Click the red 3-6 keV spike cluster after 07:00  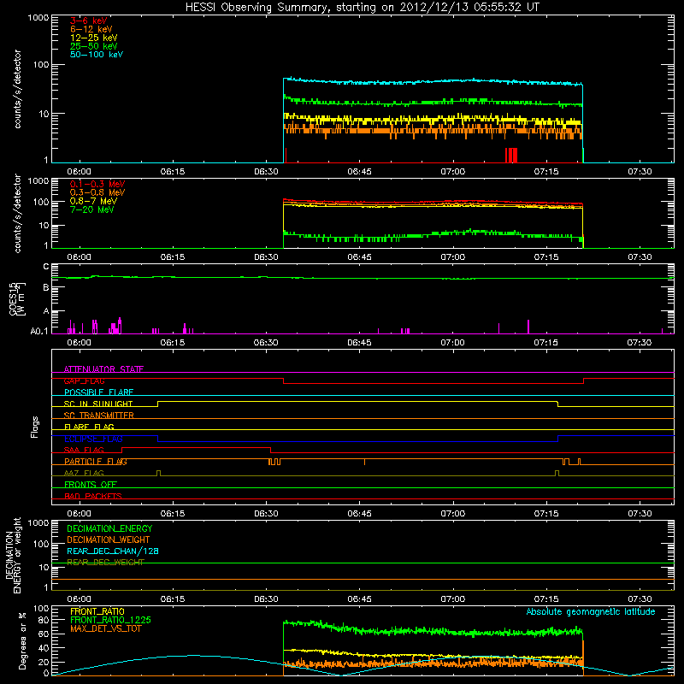[511, 156]
